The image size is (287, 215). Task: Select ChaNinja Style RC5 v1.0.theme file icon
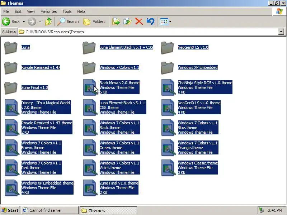click(x=168, y=87)
